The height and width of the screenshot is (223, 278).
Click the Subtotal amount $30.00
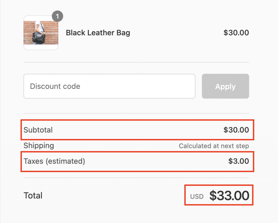click(236, 130)
